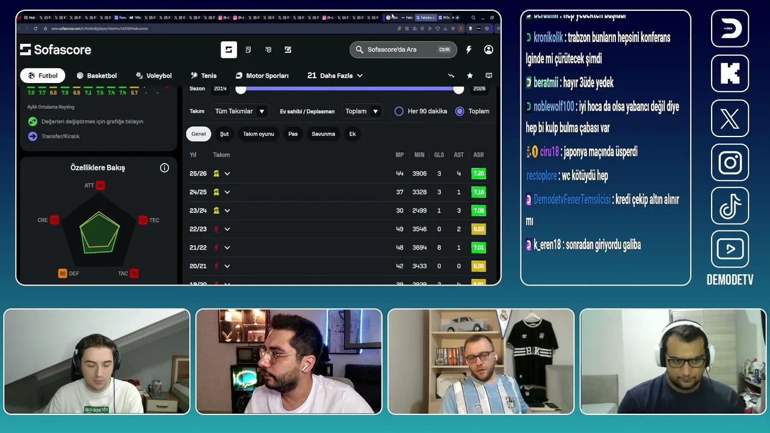
Task: Expand the 22/23 season row
Action: [x=227, y=229]
